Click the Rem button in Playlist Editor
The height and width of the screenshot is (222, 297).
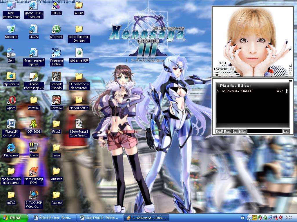(227, 132)
